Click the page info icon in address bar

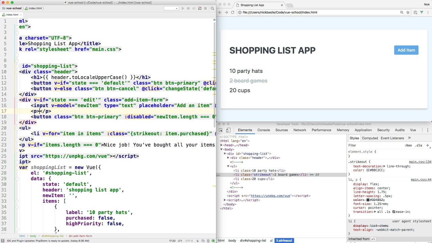(240, 12)
